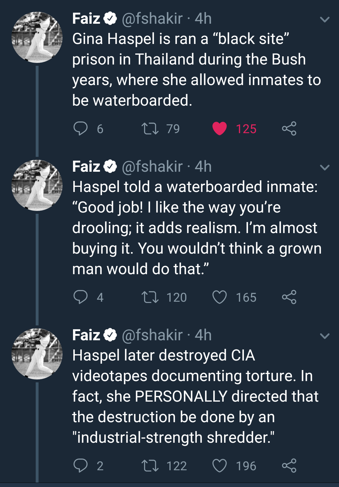Reply to the destroyed videotapes tweet
Screen dimensions: 339x487
[81, 466]
